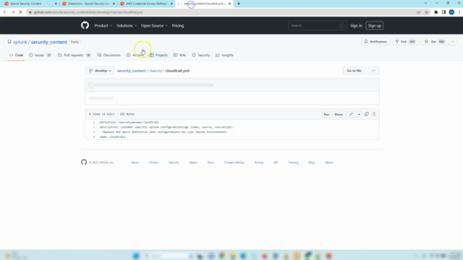Click the browser back arrow
Image resolution: width=463 pixels, height=260 pixels.
coord(5,12)
